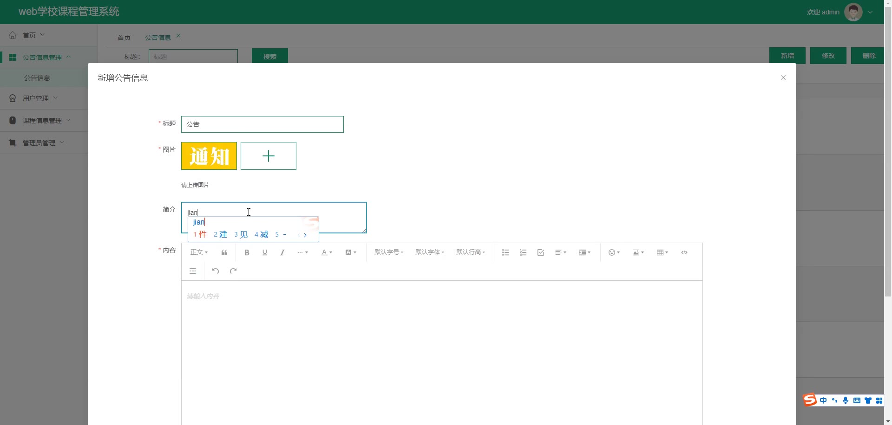The image size is (892, 425).
Task: Click the Sogou input method logo
Action: [810, 400]
